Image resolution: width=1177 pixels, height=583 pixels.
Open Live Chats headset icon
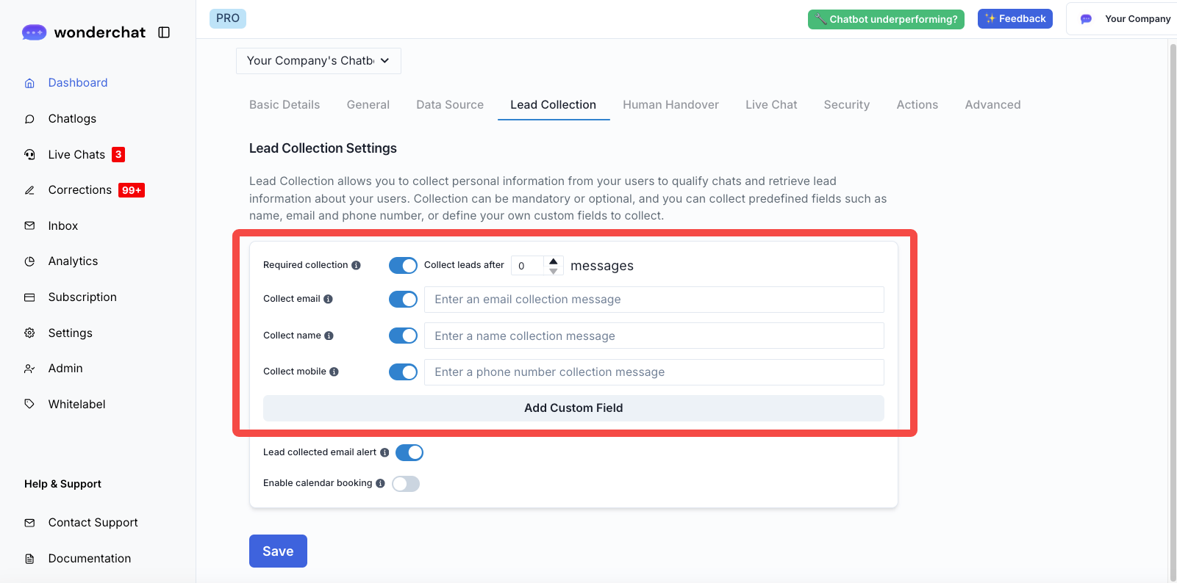29,154
